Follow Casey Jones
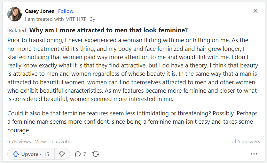267x163 pixels. (x=66, y=11)
